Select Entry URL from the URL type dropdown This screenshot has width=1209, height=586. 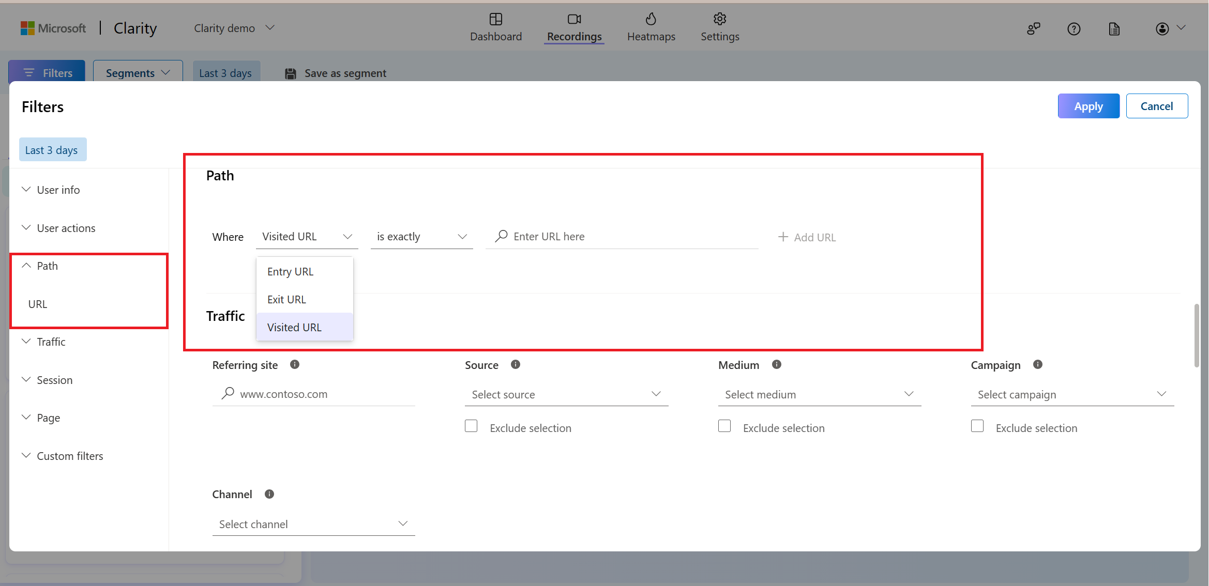pyautogui.click(x=291, y=271)
